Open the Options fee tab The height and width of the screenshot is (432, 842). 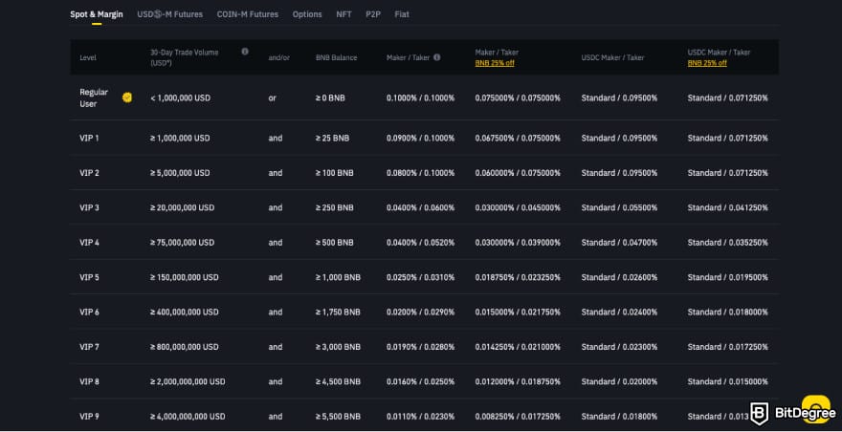click(307, 14)
